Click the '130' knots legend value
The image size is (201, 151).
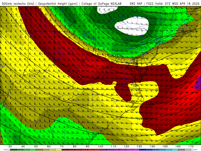(139, 146)
